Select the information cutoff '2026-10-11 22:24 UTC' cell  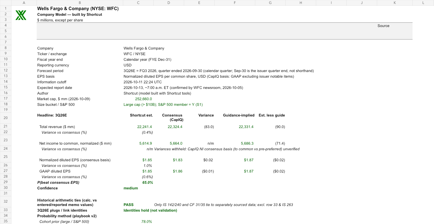pyautogui.click(x=143, y=82)
